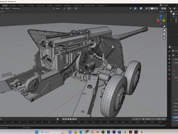Open Windows Start menu

36,132
